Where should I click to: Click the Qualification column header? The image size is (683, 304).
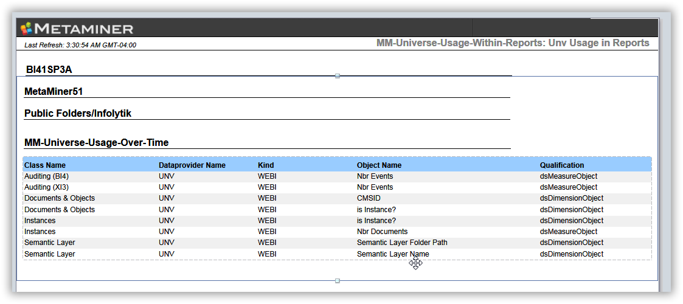562,165
